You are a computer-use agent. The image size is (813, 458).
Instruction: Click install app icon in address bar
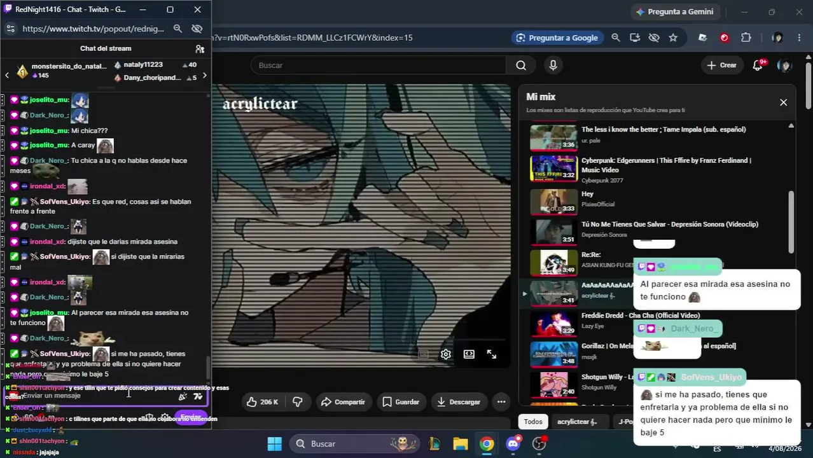click(x=634, y=38)
